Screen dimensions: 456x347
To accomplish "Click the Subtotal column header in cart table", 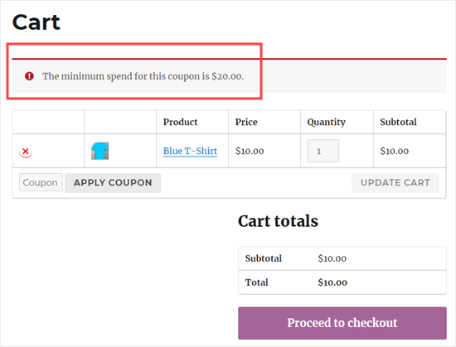I will tap(398, 122).
